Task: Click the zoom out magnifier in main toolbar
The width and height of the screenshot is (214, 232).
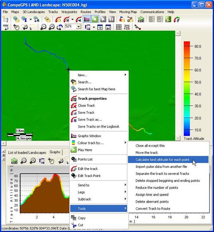Action: point(43,27)
